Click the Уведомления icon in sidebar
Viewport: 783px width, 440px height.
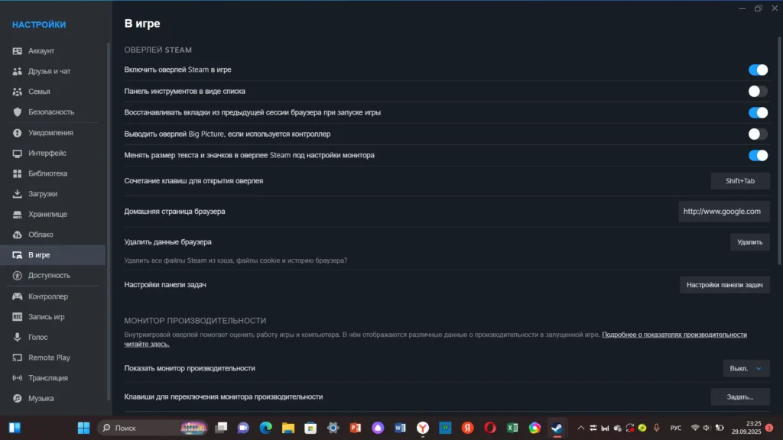point(18,133)
